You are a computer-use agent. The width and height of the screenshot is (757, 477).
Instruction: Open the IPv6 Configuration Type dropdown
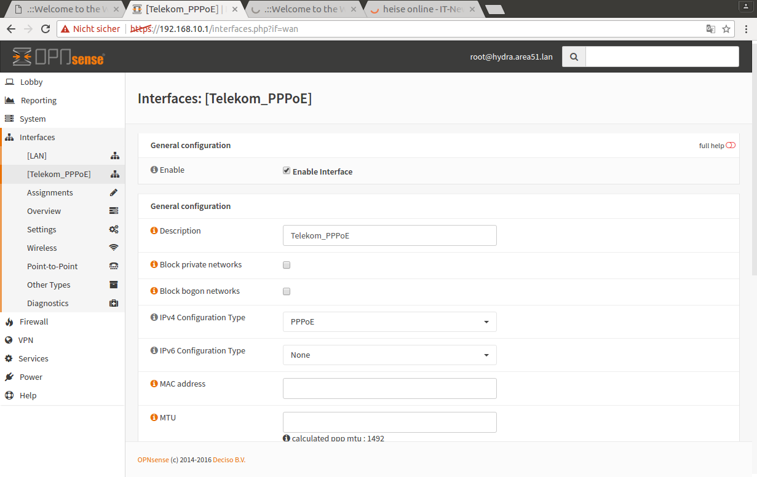coord(390,355)
